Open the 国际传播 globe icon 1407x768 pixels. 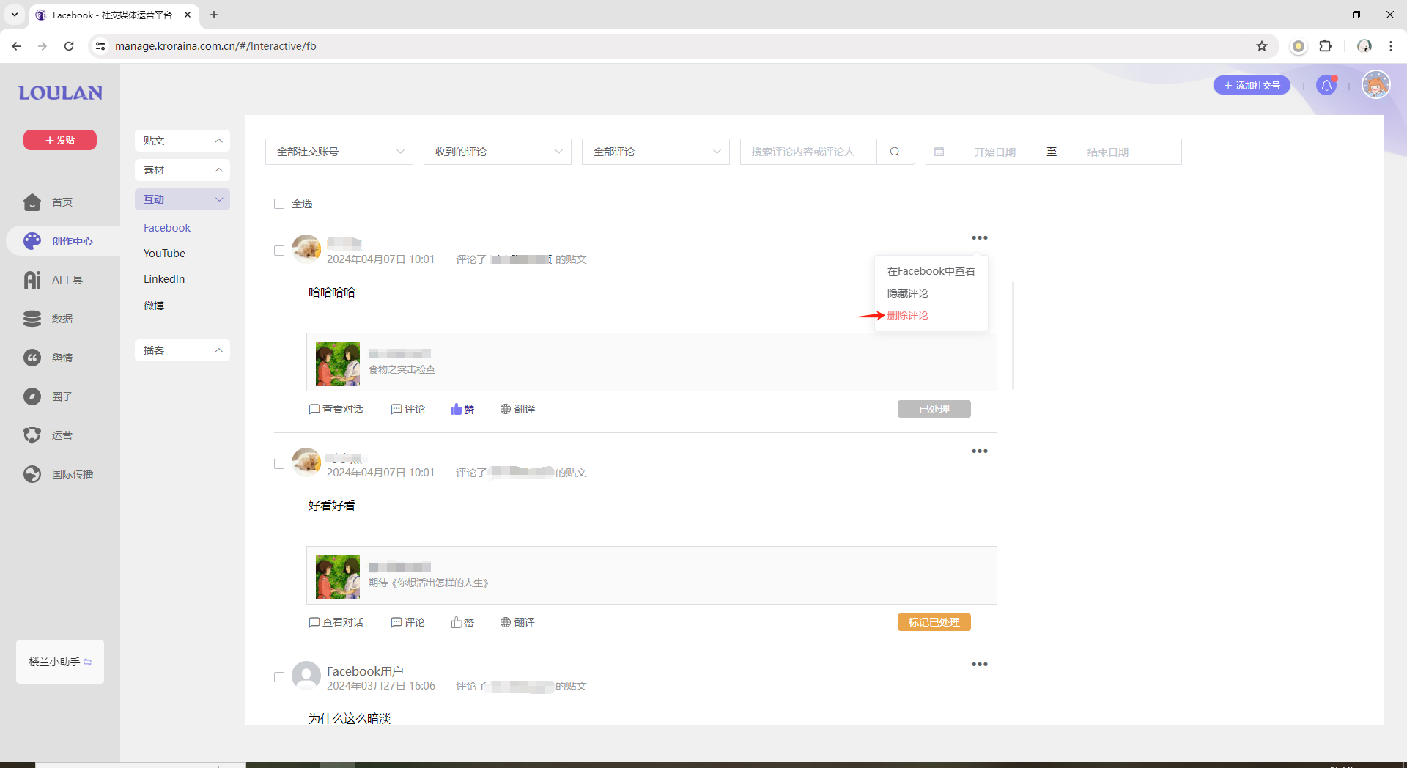(32, 474)
